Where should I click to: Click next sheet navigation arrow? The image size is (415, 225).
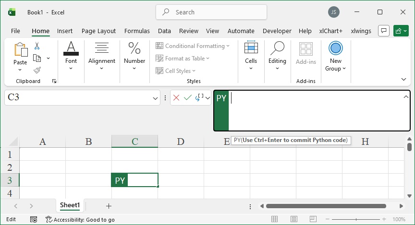tap(31, 206)
